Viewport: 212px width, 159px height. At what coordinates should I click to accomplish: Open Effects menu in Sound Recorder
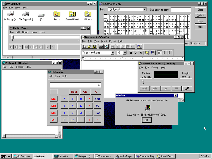coord(155,68)
